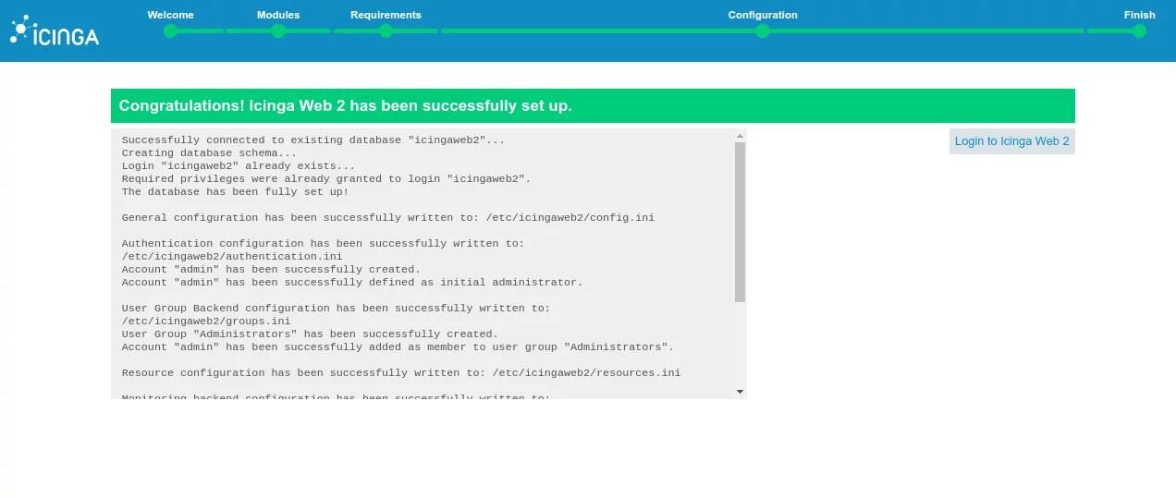Click the line "/etc/icingaweb2/authentication.ini"
Image resolution: width=1176 pixels, height=498 pixels.
tap(232, 257)
